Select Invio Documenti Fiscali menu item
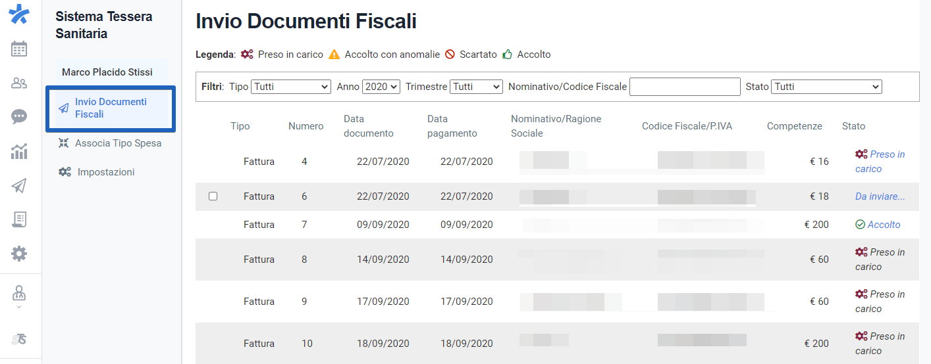This screenshot has height=364, width=931. pyautogui.click(x=110, y=108)
